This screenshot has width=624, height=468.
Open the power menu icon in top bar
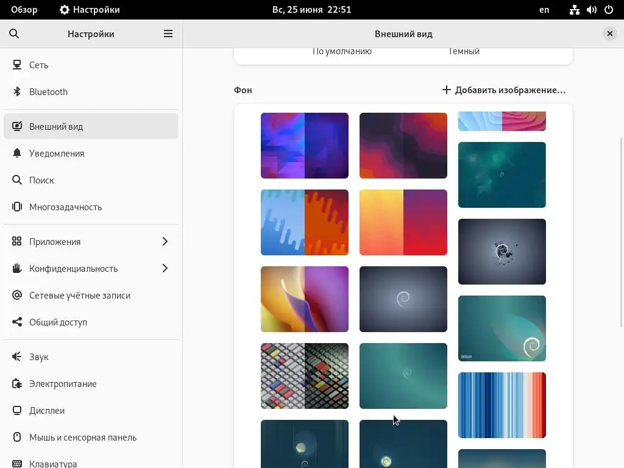click(x=609, y=10)
